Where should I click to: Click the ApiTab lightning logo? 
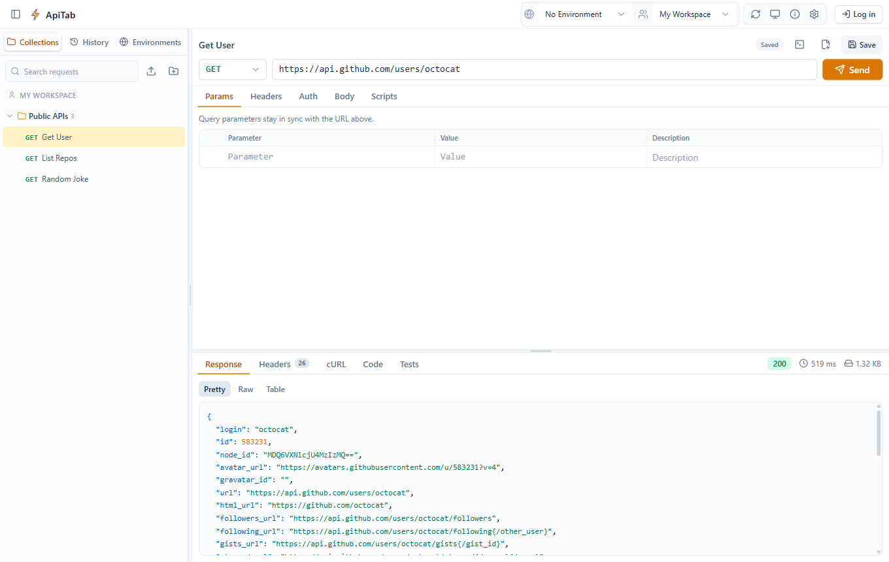coord(35,14)
